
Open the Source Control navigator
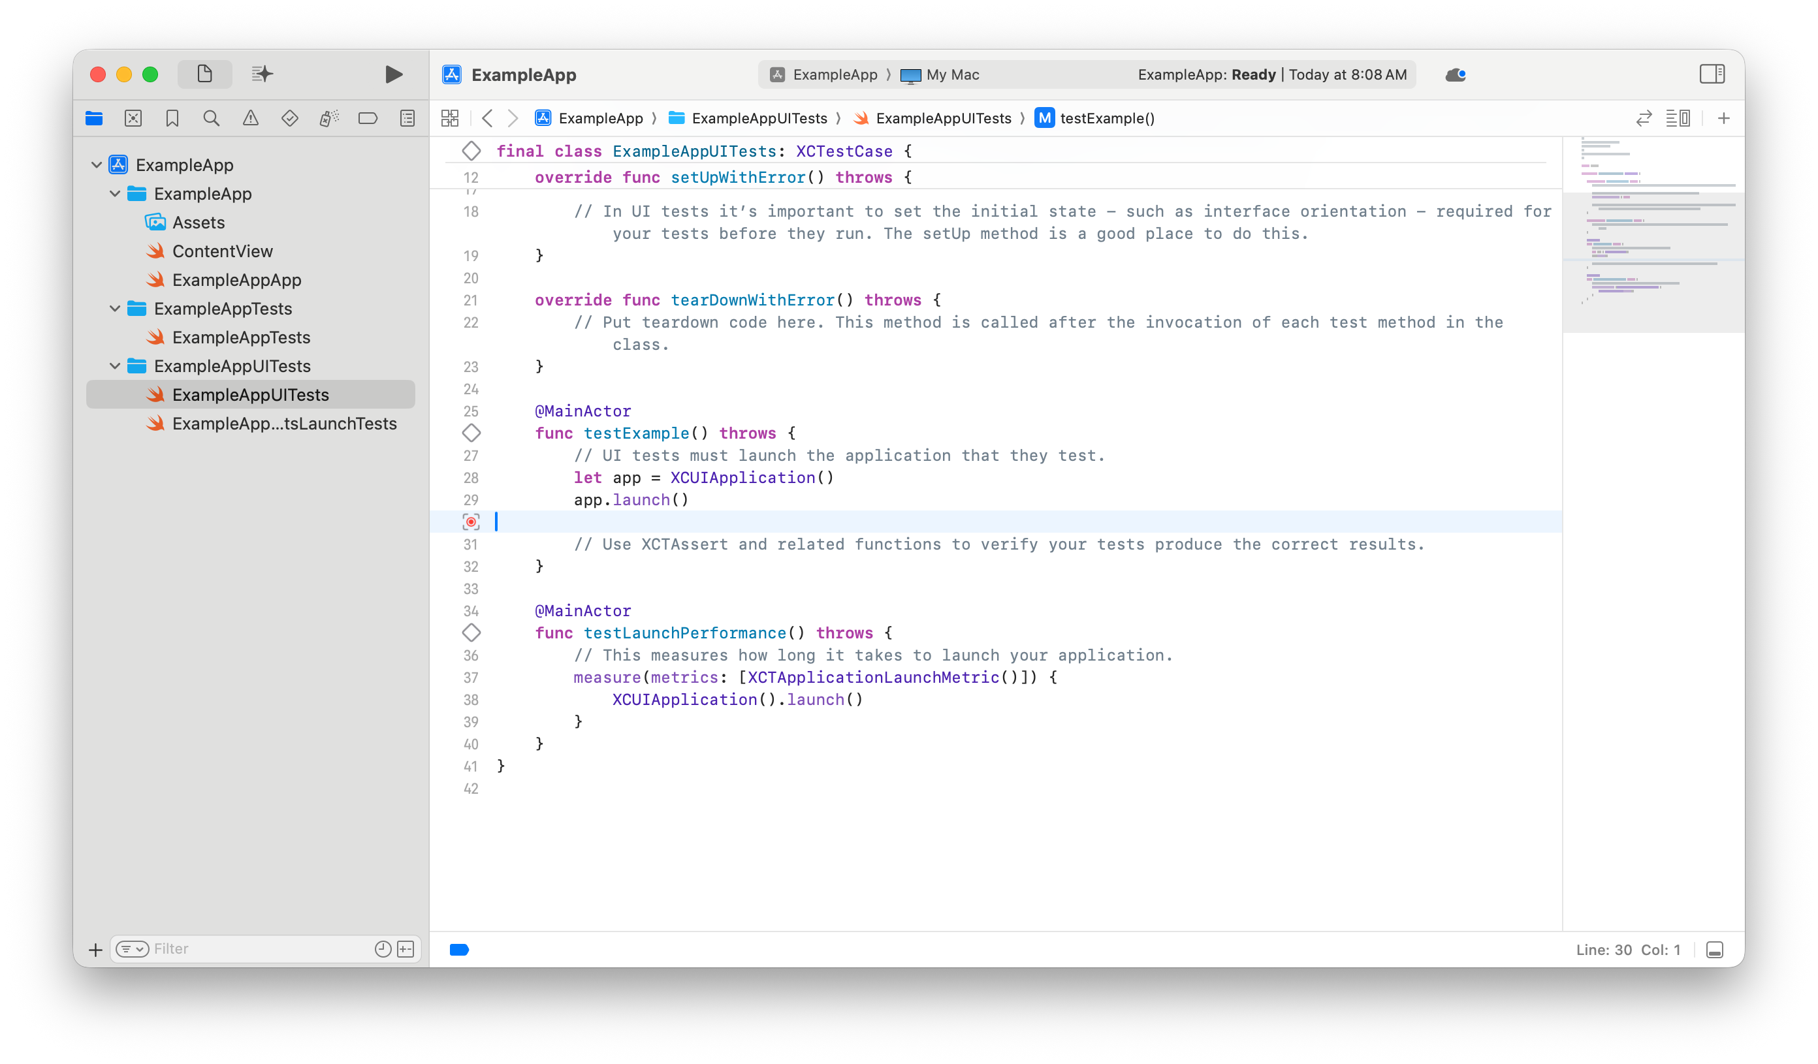pyautogui.click(x=133, y=118)
